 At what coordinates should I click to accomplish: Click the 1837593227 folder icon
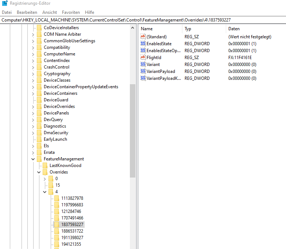[57, 225]
